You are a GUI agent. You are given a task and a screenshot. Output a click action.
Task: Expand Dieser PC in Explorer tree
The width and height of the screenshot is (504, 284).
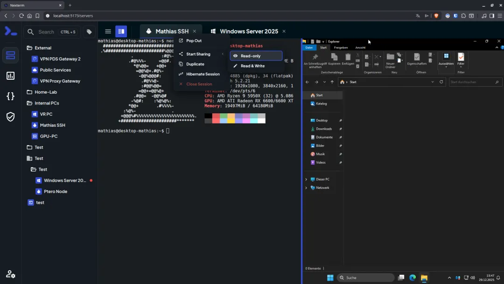(x=306, y=179)
